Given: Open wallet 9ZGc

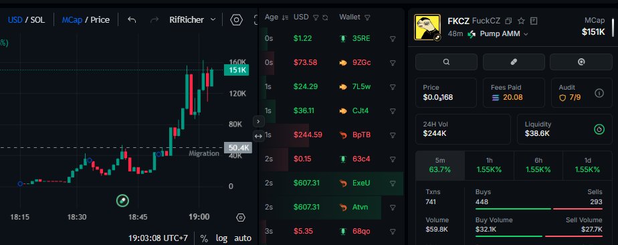Looking at the screenshot, I should point(361,63).
